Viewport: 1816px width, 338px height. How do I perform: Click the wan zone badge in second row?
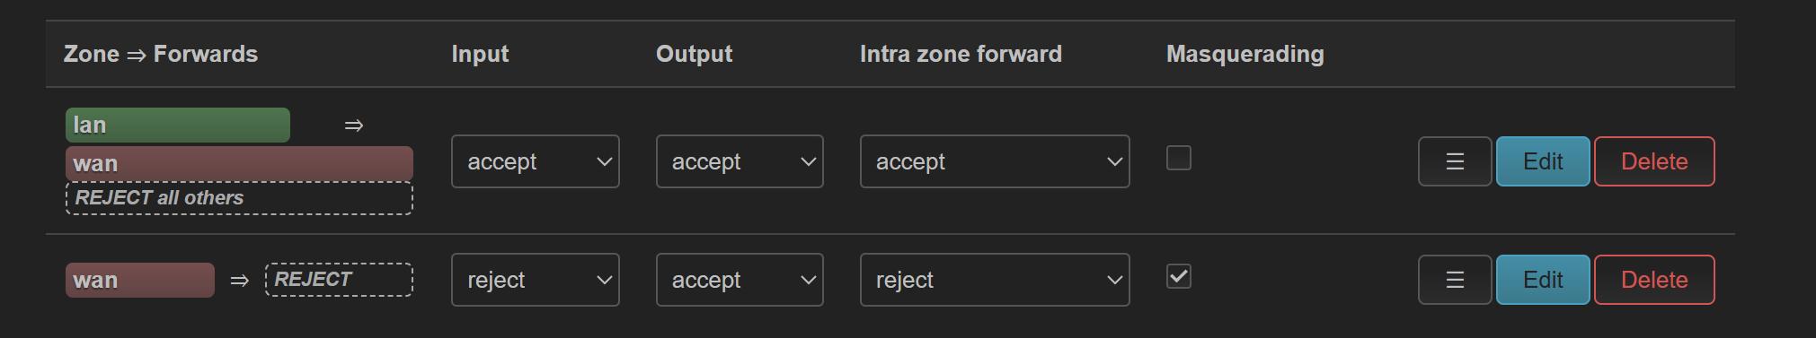coord(140,280)
